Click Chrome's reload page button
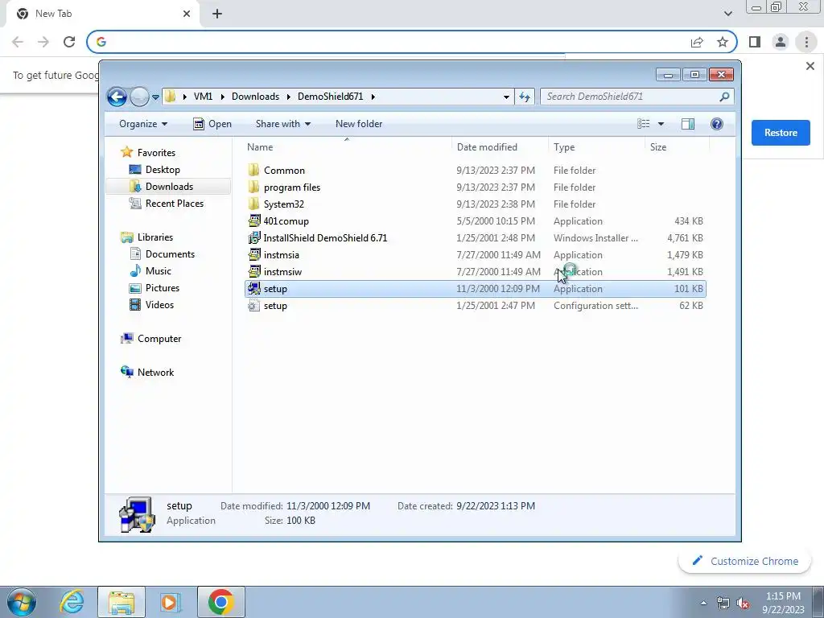 [69, 42]
